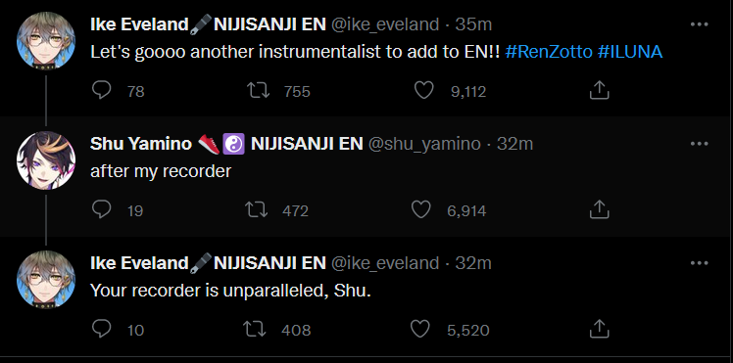This screenshot has height=363, width=733.
Task: Reply to 'Your recorder is unparalleled' tweet
Action: (101, 329)
